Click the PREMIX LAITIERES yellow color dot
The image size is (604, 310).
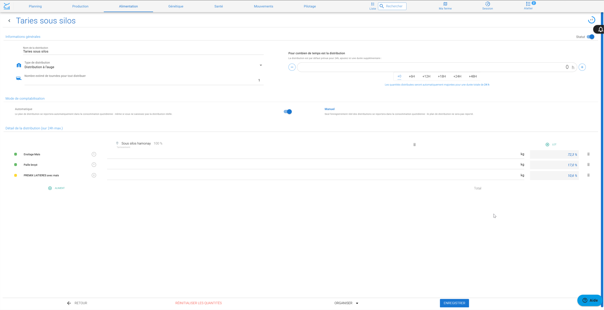(x=16, y=175)
